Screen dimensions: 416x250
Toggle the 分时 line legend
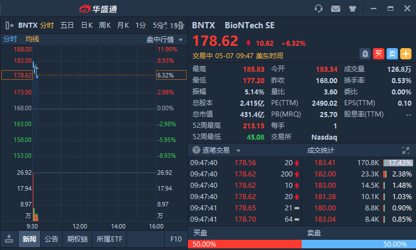[x=10, y=39]
